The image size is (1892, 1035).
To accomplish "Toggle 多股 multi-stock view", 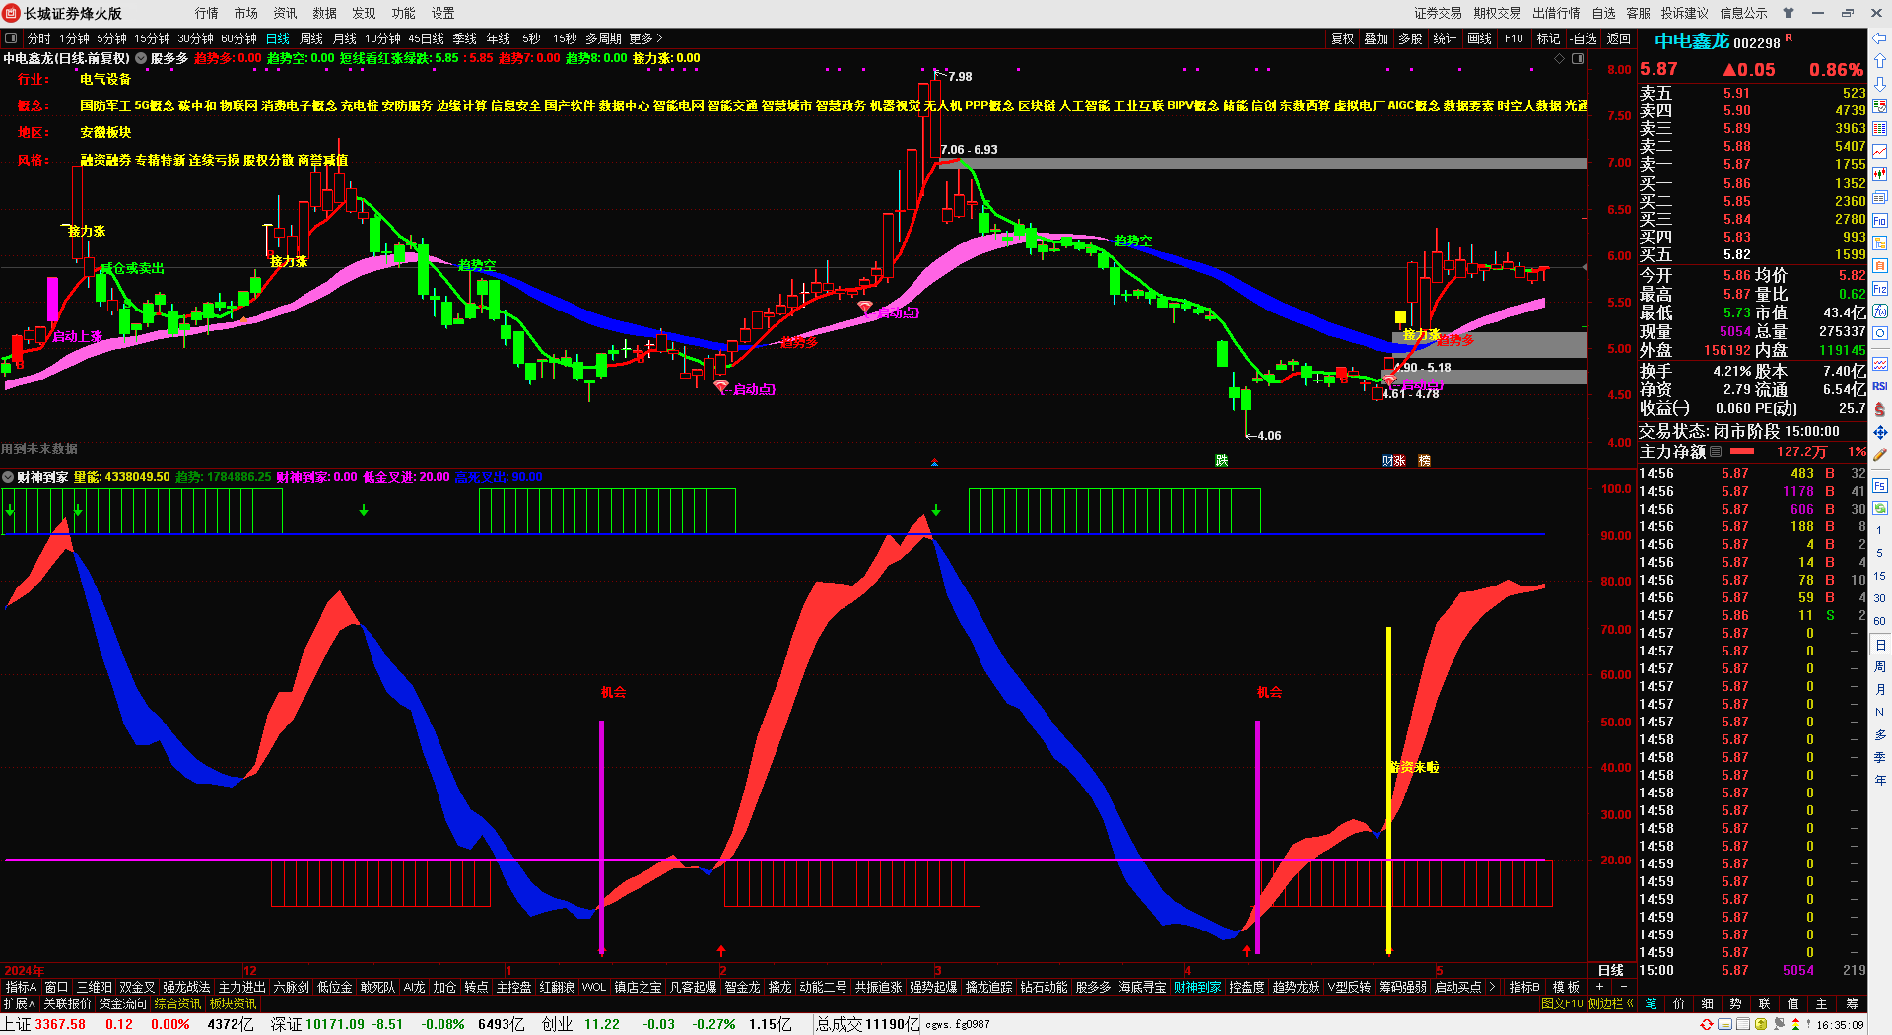I will [1410, 38].
